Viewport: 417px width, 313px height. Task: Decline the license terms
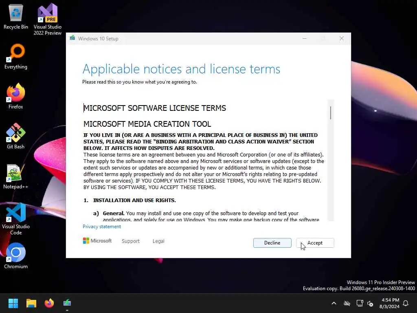coord(272,243)
